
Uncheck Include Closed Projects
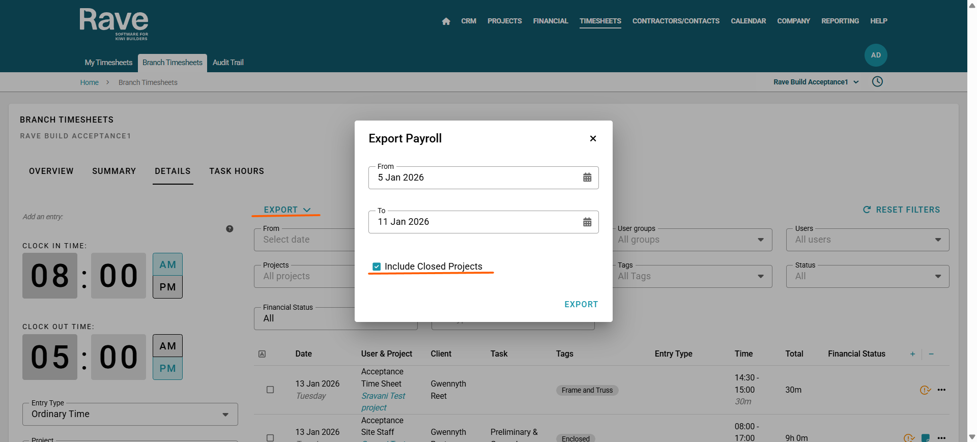coord(377,267)
